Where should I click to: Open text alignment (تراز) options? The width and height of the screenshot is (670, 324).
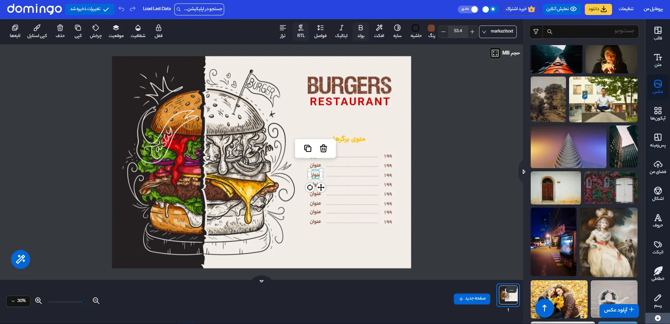pyautogui.click(x=283, y=31)
